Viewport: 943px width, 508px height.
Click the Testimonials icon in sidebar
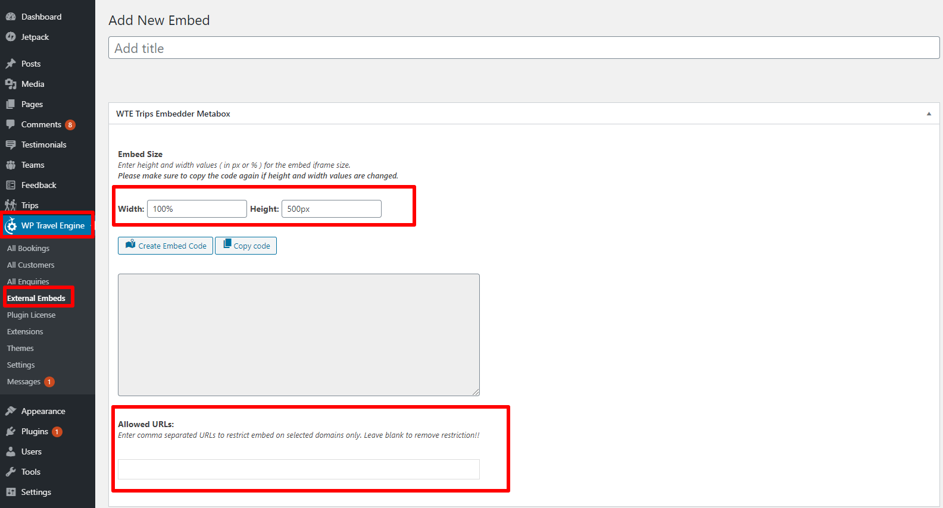click(11, 145)
